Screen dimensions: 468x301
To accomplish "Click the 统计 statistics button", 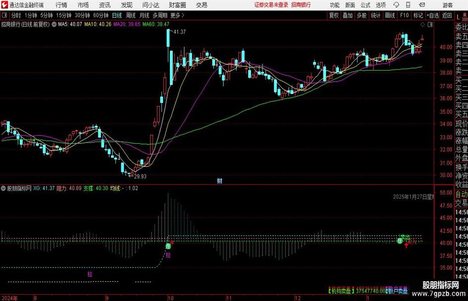I will click(375, 15).
